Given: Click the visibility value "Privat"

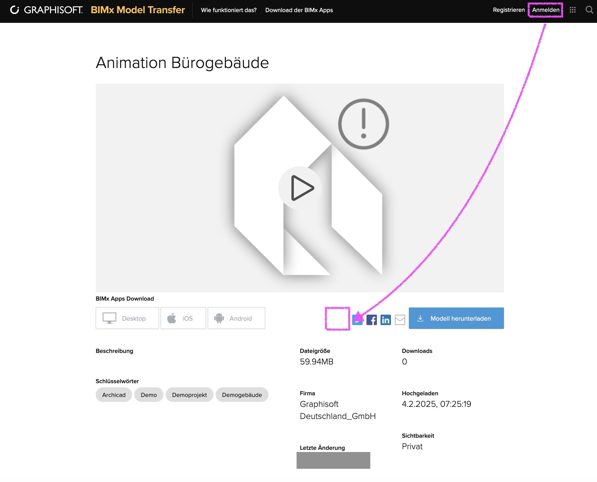Looking at the screenshot, I should click(x=412, y=446).
